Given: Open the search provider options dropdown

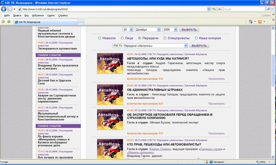Looking at the screenshot, I should pos(272,9).
